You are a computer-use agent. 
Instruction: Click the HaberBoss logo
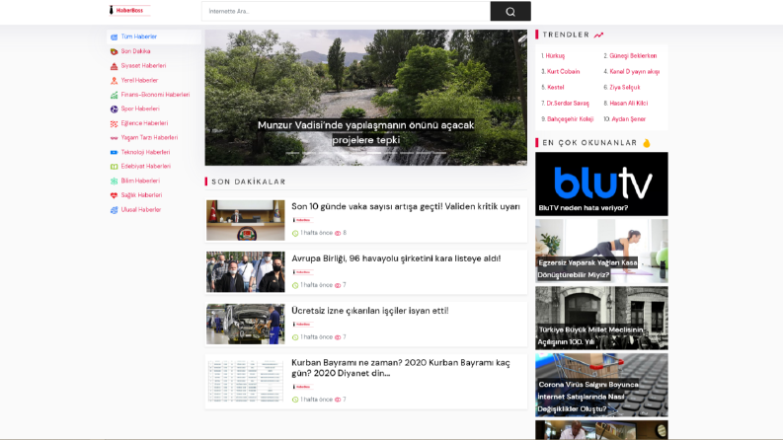coord(128,11)
